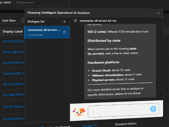Click the 'ESX (2 units)' line
The width and height of the screenshot is (169, 127).
coord(118,32)
